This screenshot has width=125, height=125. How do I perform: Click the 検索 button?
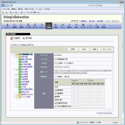point(73,49)
